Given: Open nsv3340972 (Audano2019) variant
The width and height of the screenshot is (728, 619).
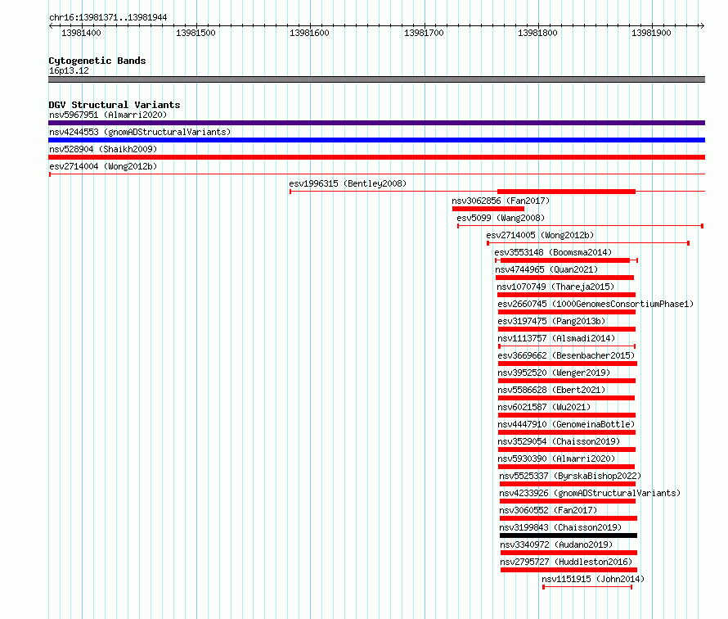Looking at the screenshot, I should click(x=557, y=544).
